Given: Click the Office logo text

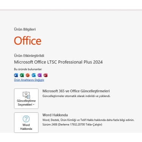Looking at the screenshot, I should pyautogui.click(x=28, y=41).
